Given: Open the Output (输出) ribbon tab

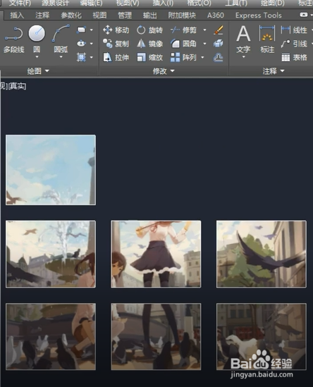Looking at the screenshot, I should (x=150, y=16).
